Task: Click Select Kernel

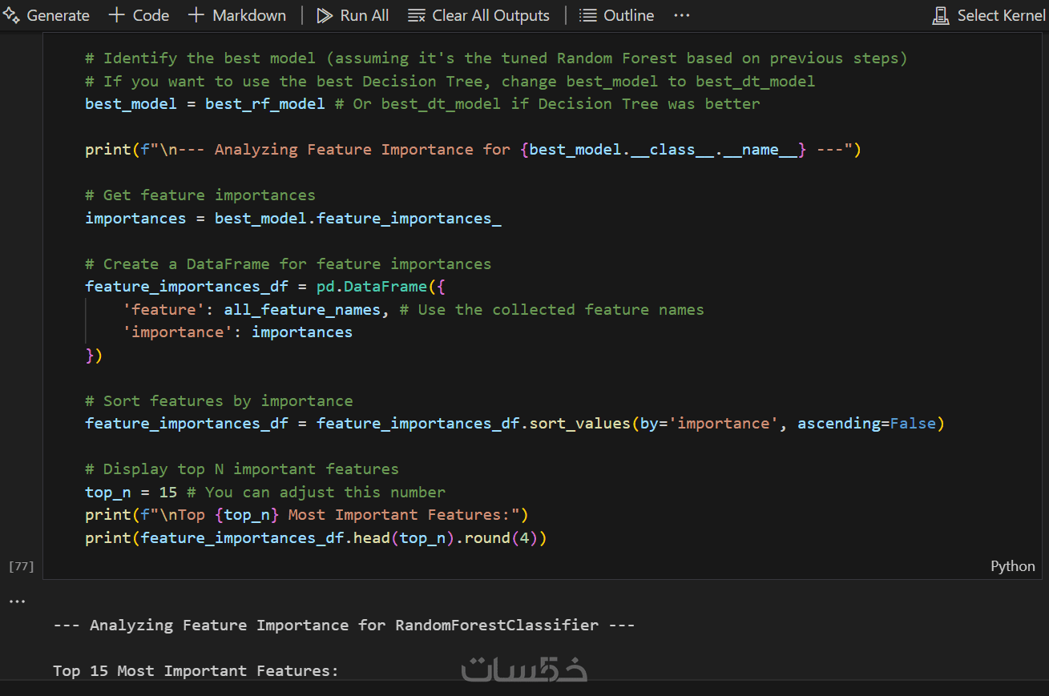Action: point(989,15)
